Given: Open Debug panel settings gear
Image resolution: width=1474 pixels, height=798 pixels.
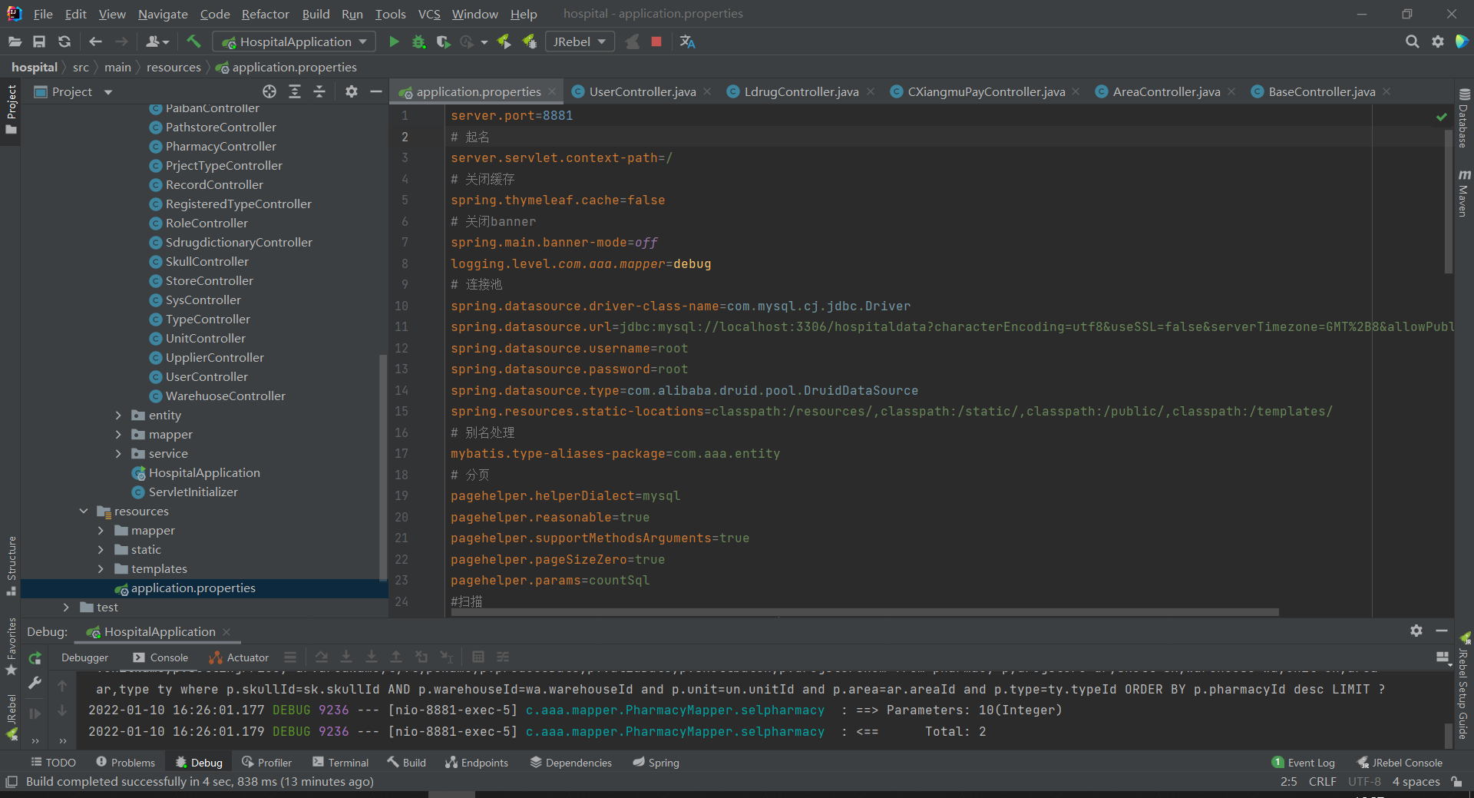Looking at the screenshot, I should point(1416,631).
